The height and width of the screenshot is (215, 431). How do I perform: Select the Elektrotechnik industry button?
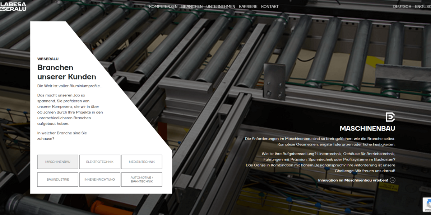point(100,162)
